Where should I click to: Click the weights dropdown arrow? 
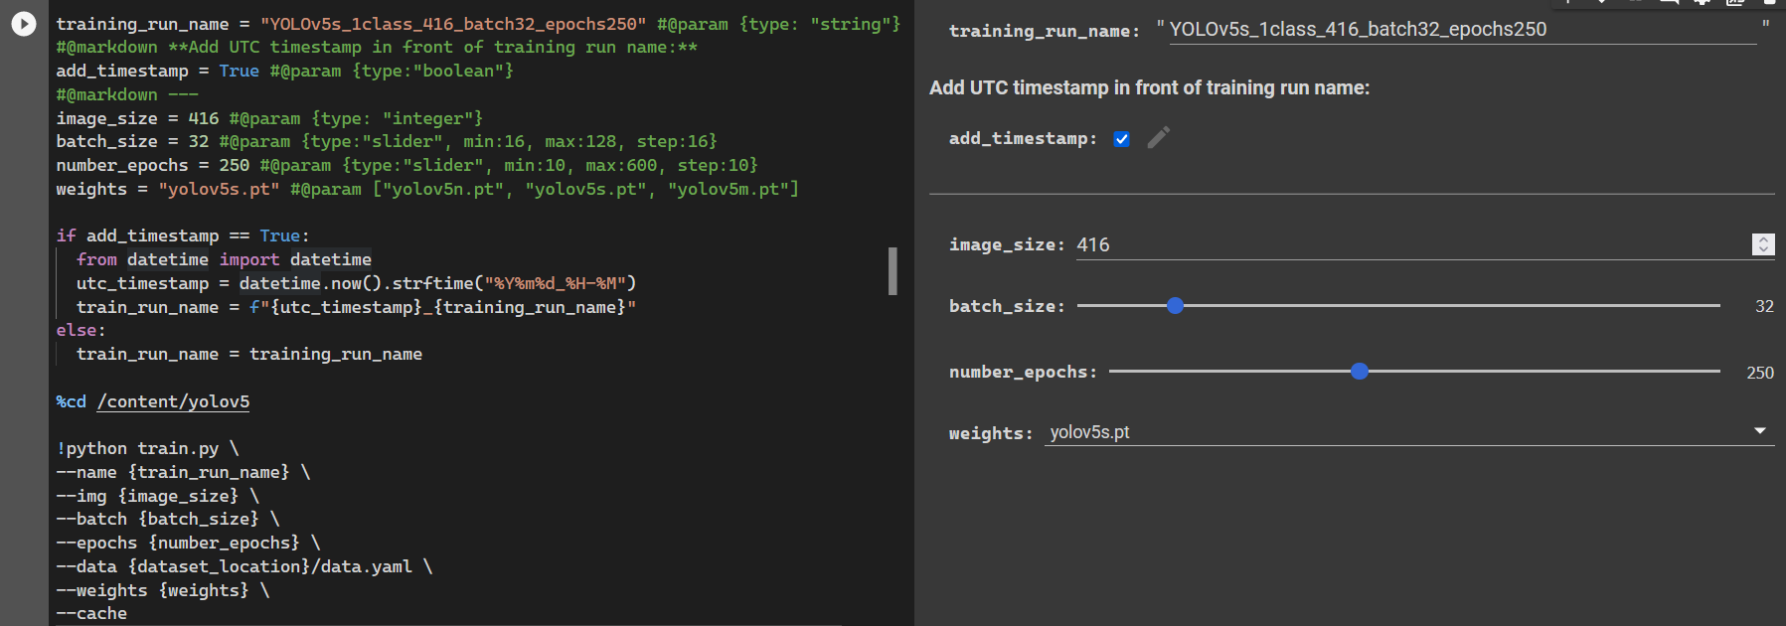point(1760,430)
